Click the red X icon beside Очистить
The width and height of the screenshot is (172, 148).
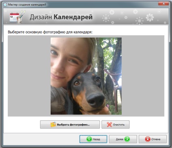point(109,125)
